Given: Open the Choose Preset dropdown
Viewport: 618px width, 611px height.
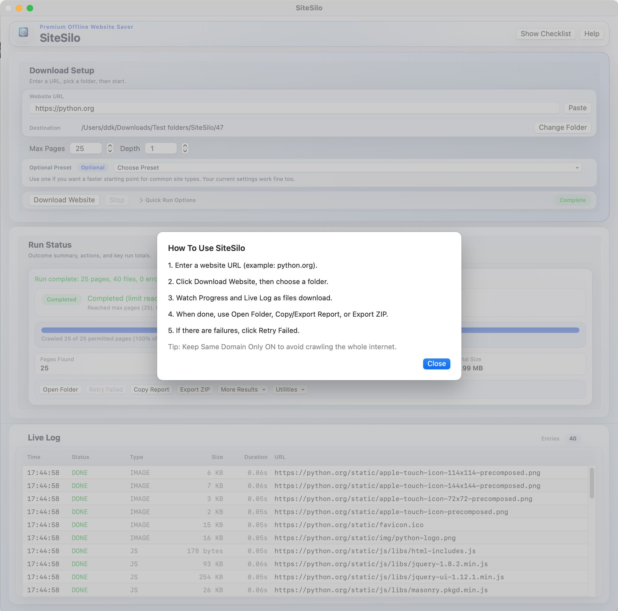Looking at the screenshot, I should pos(347,168).
